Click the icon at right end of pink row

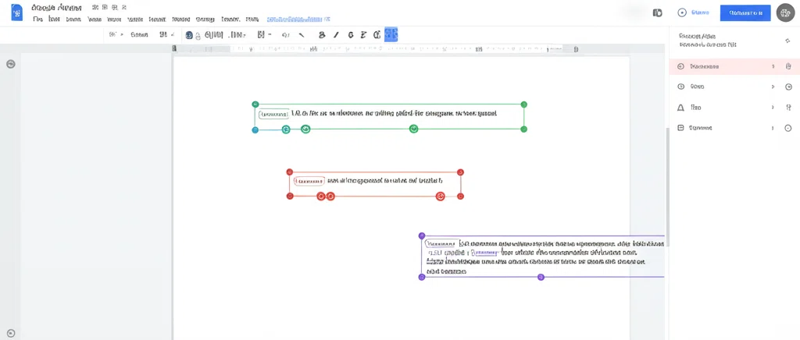(x=788, y=67)
